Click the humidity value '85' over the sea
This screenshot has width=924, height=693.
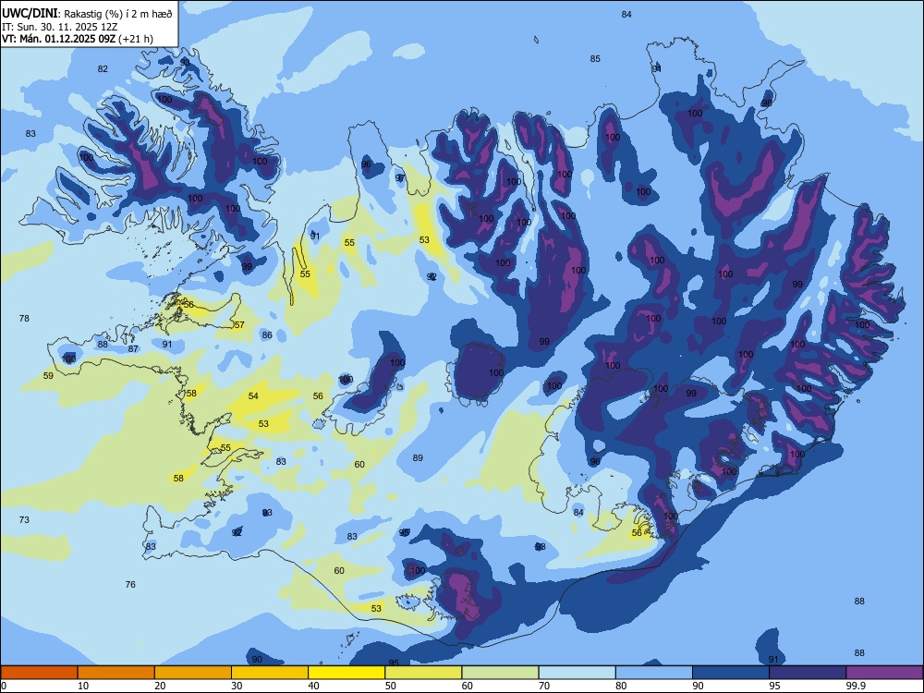(595, 59)
